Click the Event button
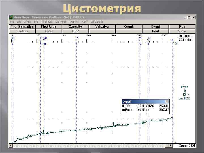 [156, 27]
